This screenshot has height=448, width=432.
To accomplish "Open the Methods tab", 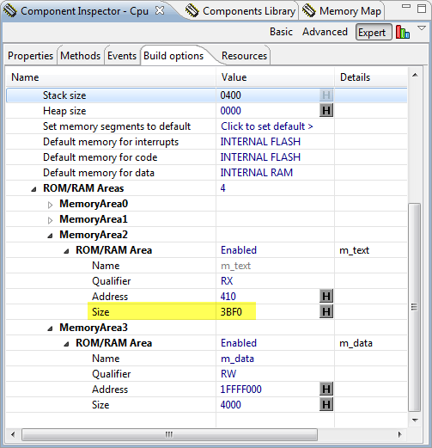I will 81,56.
